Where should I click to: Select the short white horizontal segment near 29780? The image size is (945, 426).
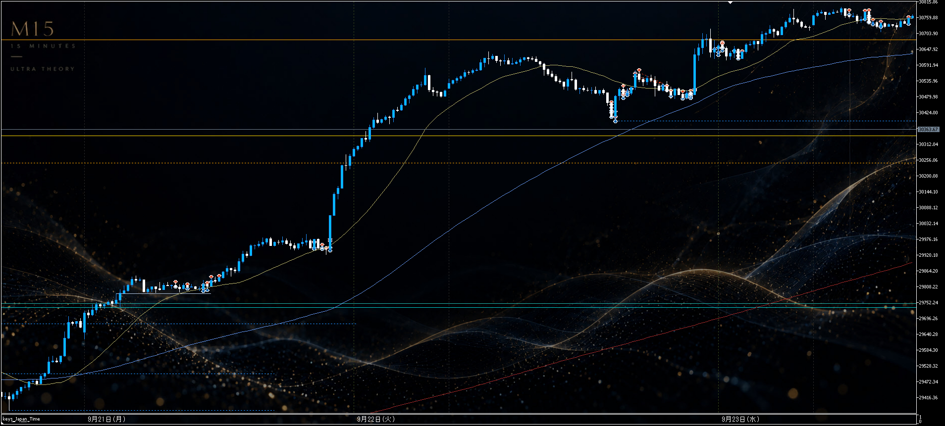pos(163,293)
